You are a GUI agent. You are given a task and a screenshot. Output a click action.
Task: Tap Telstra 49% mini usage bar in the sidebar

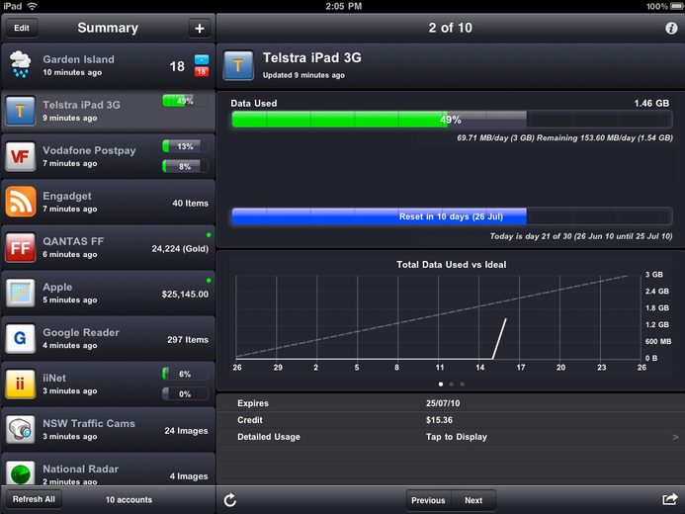(185, 101)
